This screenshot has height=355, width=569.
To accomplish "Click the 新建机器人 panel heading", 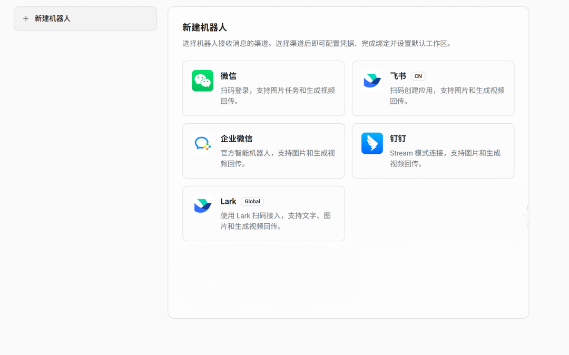I will coord(204,27).
